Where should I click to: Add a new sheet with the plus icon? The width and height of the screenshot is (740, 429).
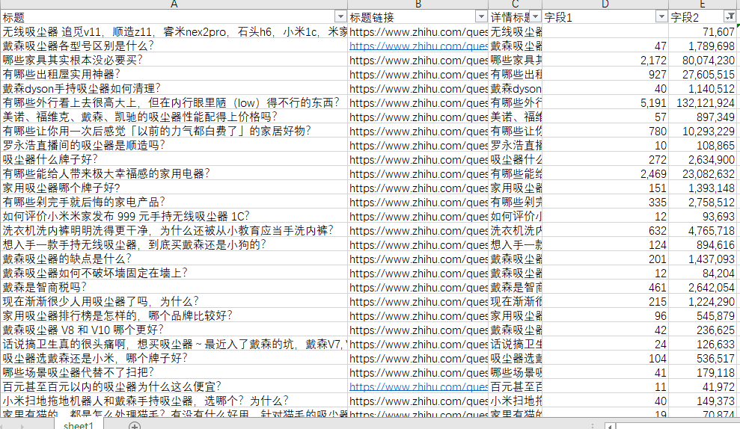coord(135,426)
